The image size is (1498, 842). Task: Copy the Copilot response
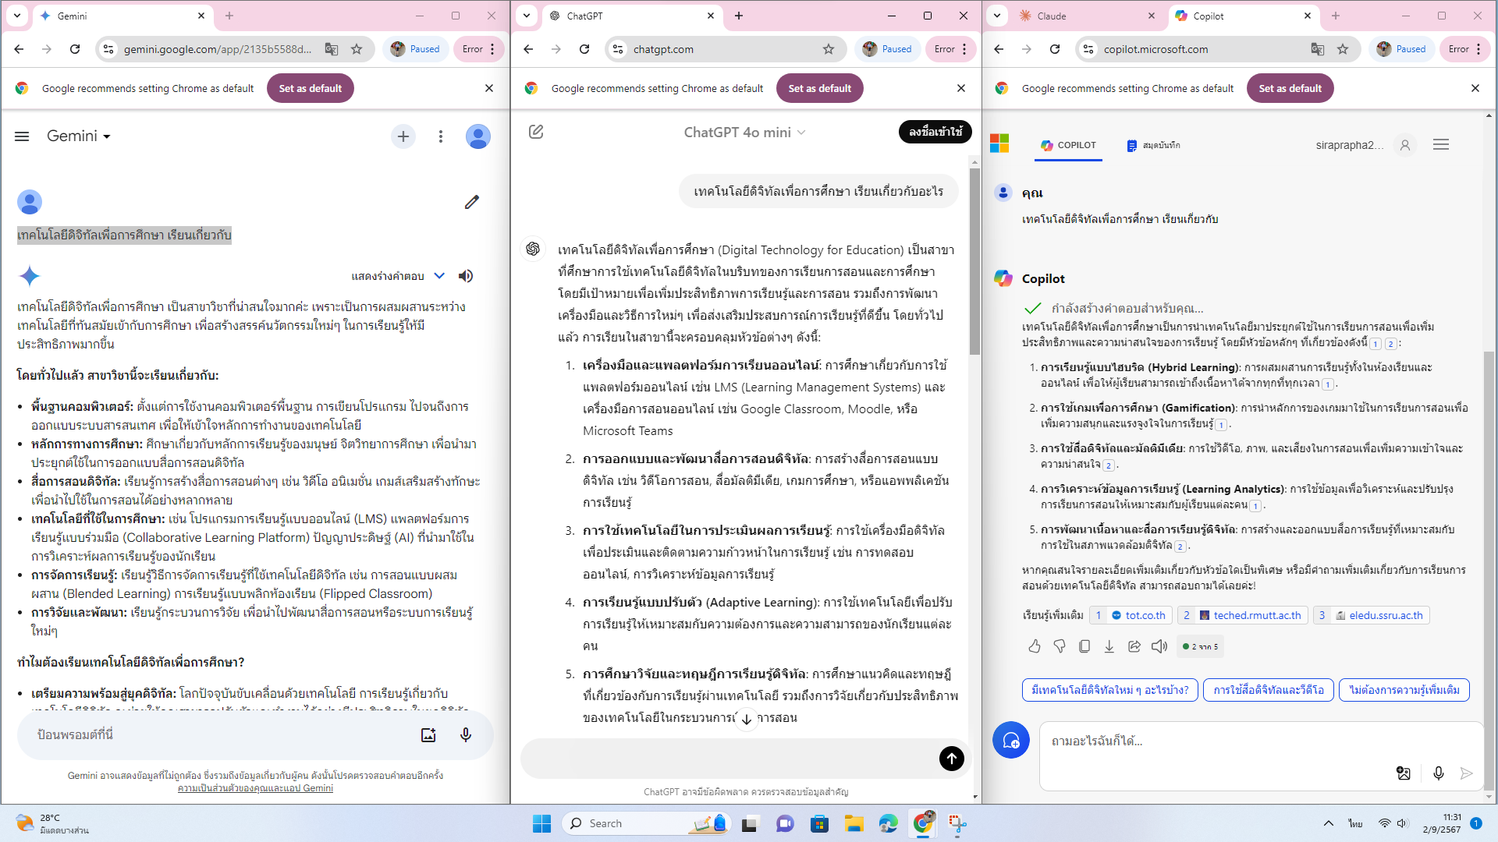(1084, 646)
